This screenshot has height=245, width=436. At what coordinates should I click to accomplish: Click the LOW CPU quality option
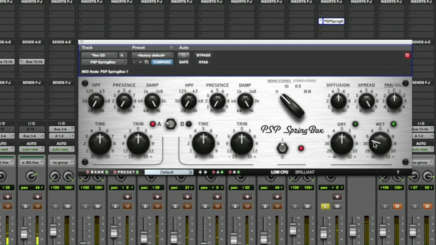click(x=280, y=172)
